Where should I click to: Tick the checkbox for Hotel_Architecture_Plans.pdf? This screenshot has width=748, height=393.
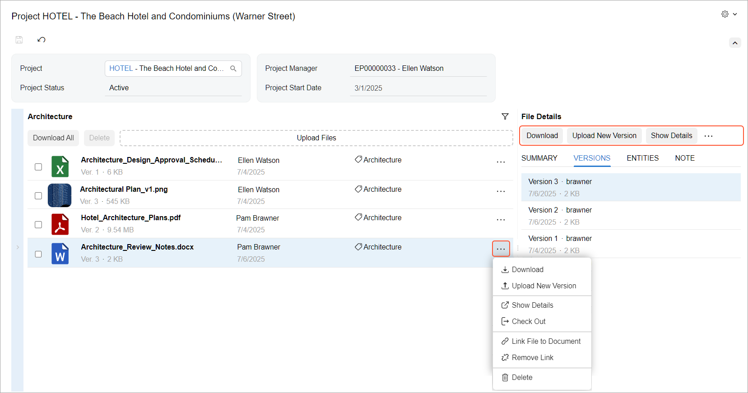38,225
